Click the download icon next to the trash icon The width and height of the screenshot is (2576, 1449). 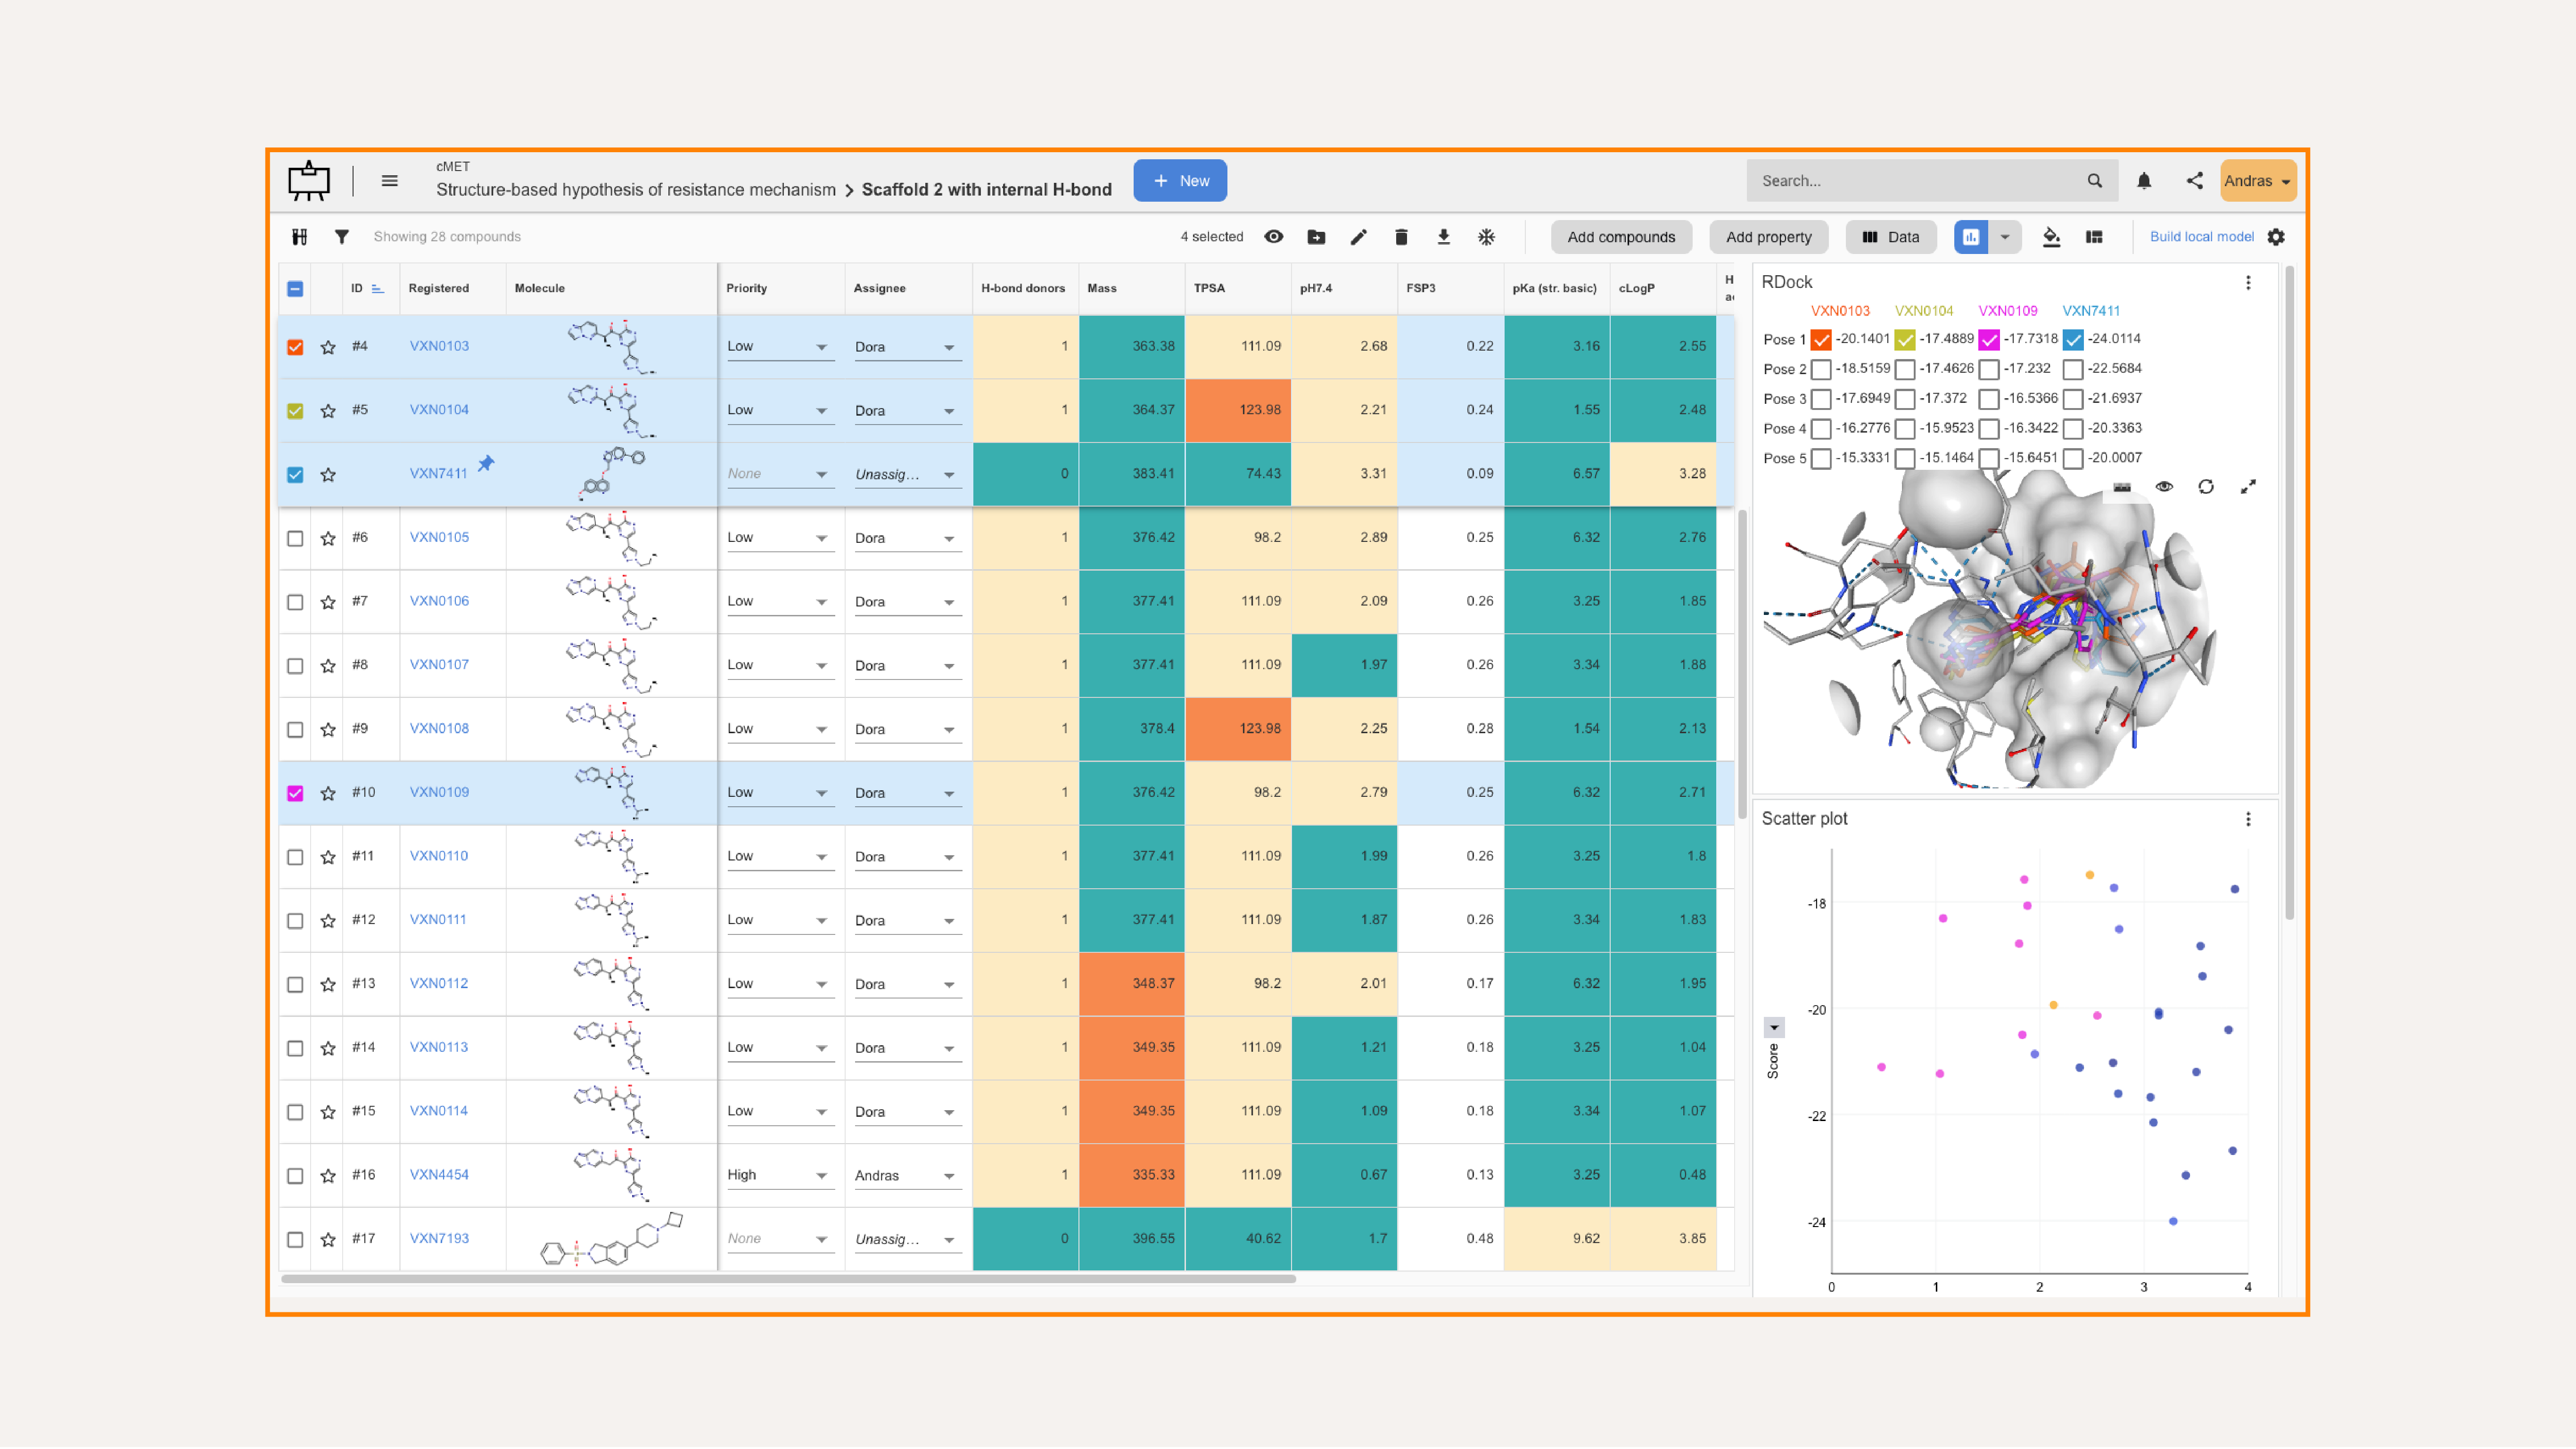(x=1444, y=237)
